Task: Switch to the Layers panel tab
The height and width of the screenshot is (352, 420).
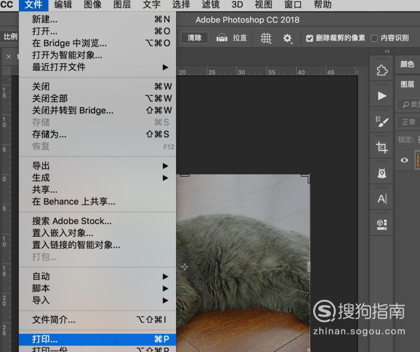Action: [407, 84]
